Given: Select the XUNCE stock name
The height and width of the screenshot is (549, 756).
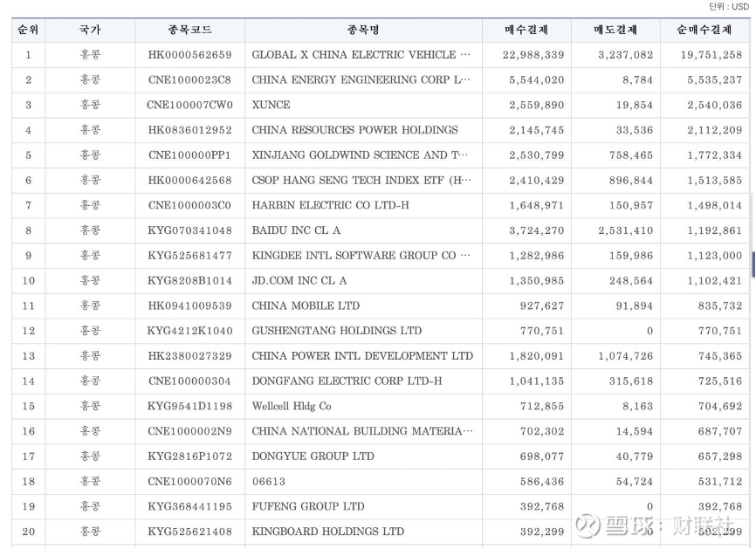Looking at the screenshot, I should (271, 105).
